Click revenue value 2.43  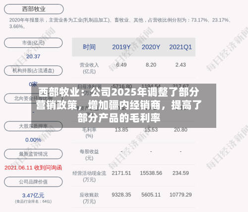click(x=181, y=65)
